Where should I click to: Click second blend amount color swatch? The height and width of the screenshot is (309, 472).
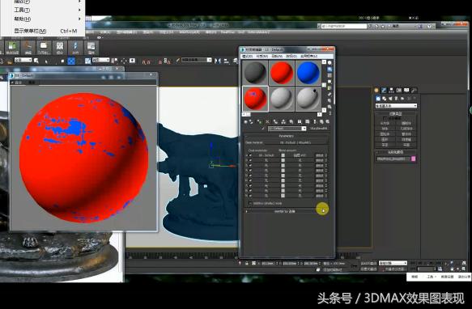pos(283,160)
